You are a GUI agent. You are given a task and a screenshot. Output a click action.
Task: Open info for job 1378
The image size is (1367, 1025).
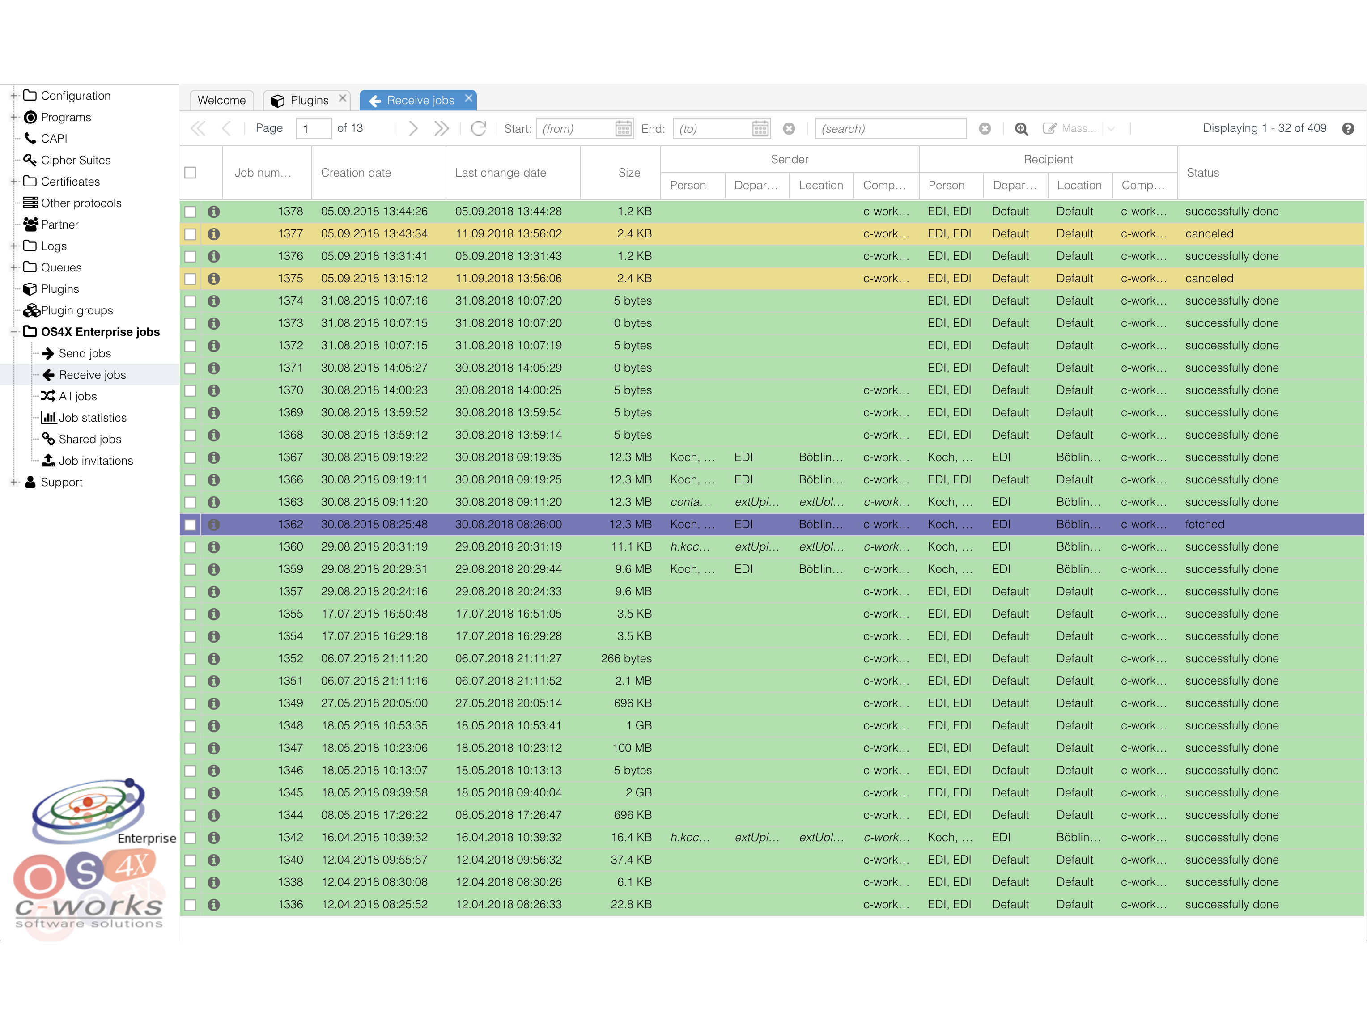click(x=214, y=211)
